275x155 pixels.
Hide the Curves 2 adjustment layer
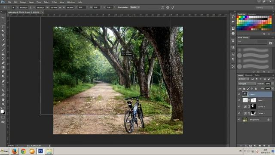[239, 106]
